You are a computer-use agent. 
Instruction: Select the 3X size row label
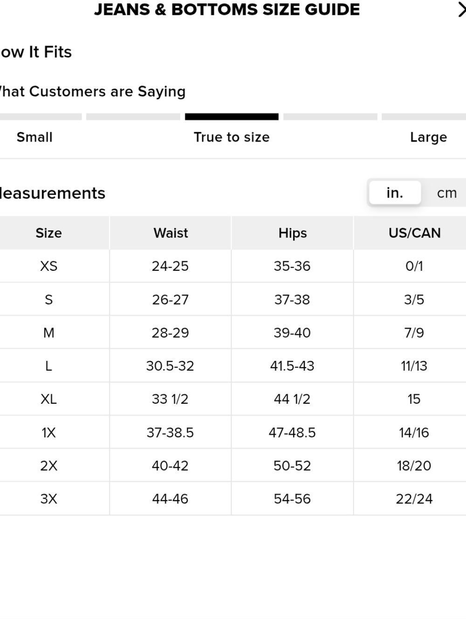49,499
